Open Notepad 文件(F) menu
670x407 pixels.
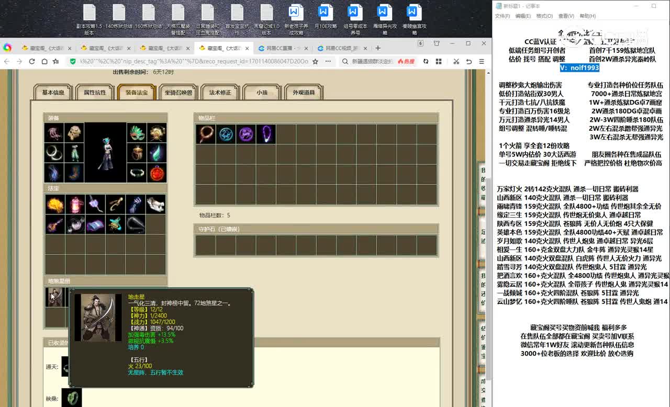[502, 16]
